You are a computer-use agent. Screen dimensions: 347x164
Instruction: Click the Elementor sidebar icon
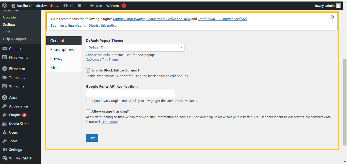[x=5, y=69]
